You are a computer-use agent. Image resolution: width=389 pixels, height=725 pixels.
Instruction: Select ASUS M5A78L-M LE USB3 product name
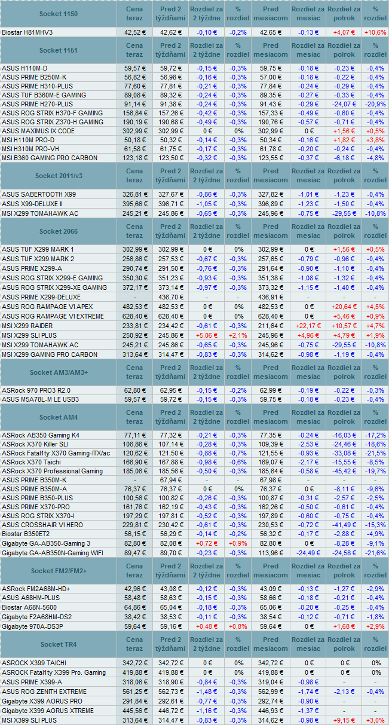click(40, 399)
